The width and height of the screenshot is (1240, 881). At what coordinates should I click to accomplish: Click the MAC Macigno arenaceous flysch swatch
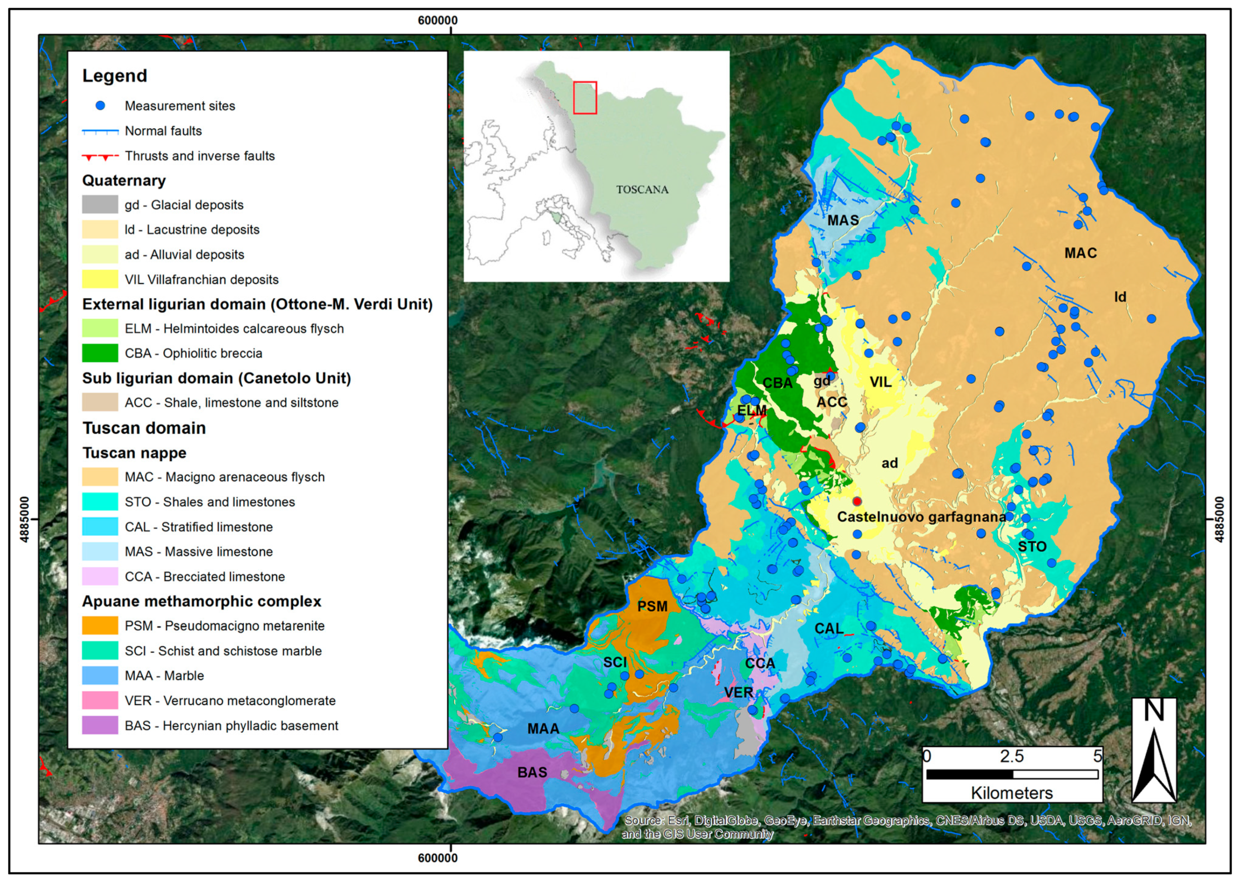coord(100,477)
